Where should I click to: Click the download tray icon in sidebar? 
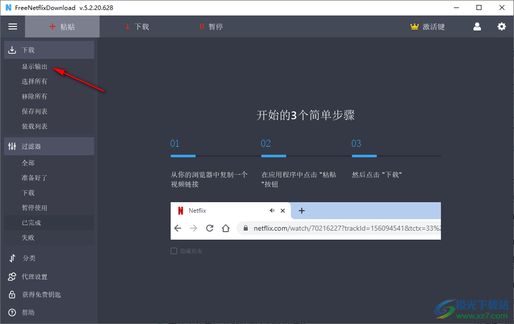pos(12,50)
